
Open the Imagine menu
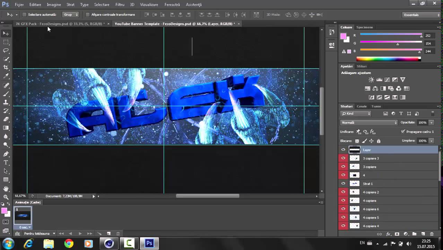tap(54, 5)
